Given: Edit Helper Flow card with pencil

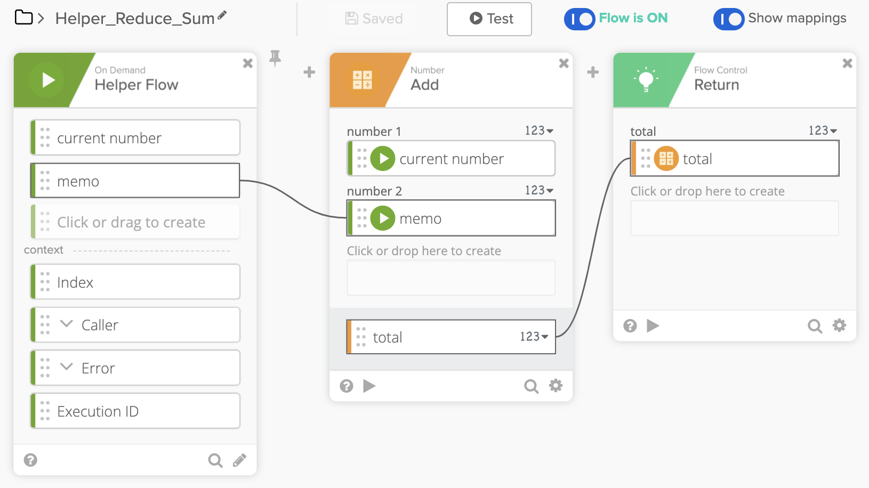Looking at the screenshot, I should click(x=240, y=460).
